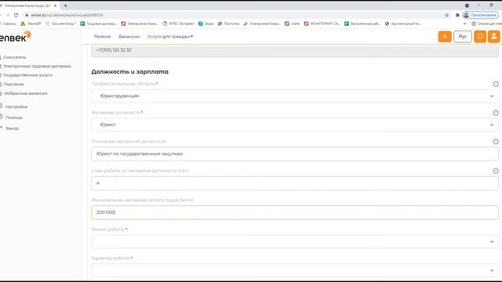502x282 pixels.
Task: Open the Архитектурный bookmark
Action: point(403,23)
